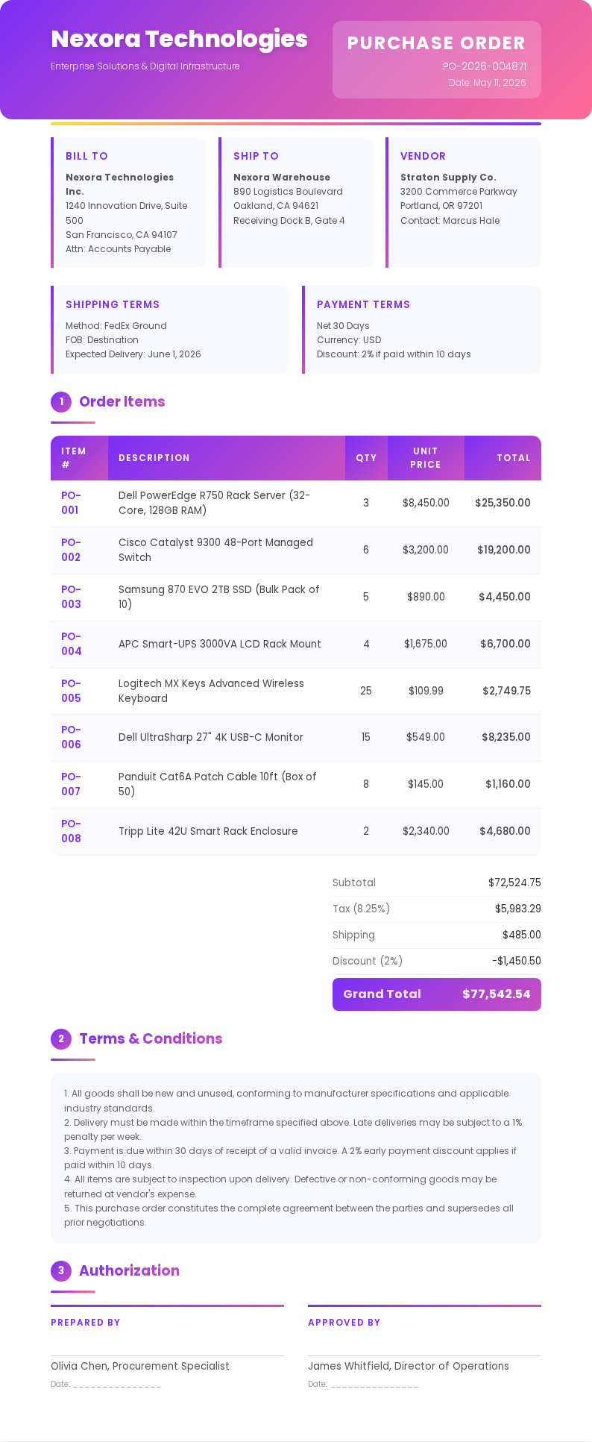Image resolution: width=592 pixels, height=1442 pixels.
Task: Click the Vendor heading
Action: click(x=423, y=156)
